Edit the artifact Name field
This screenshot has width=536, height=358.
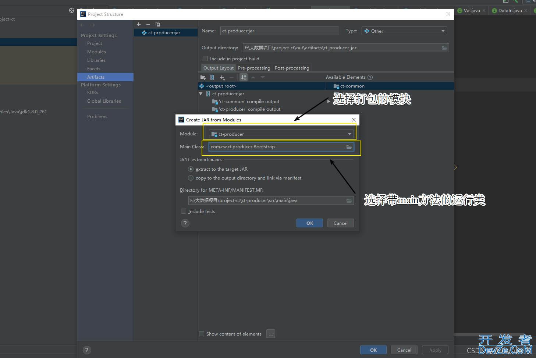[280, 31]
